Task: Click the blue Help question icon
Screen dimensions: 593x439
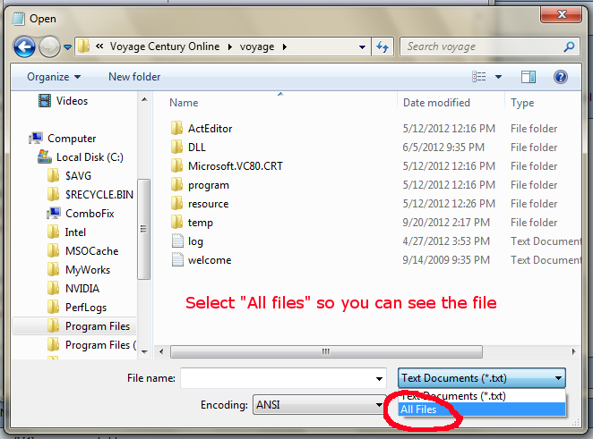Action: pos(560,77)
